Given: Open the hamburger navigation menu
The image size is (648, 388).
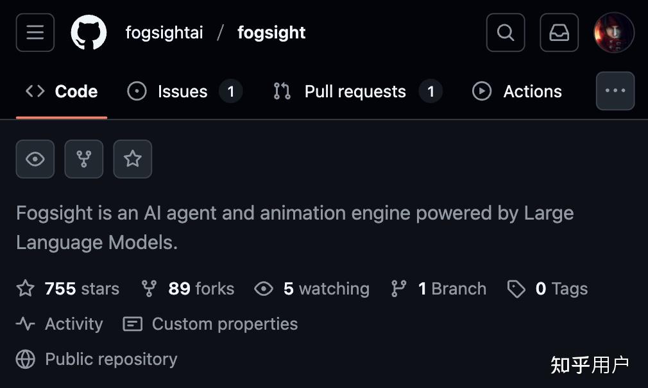Looking at the screenshot, I should [x=35, y=33].
